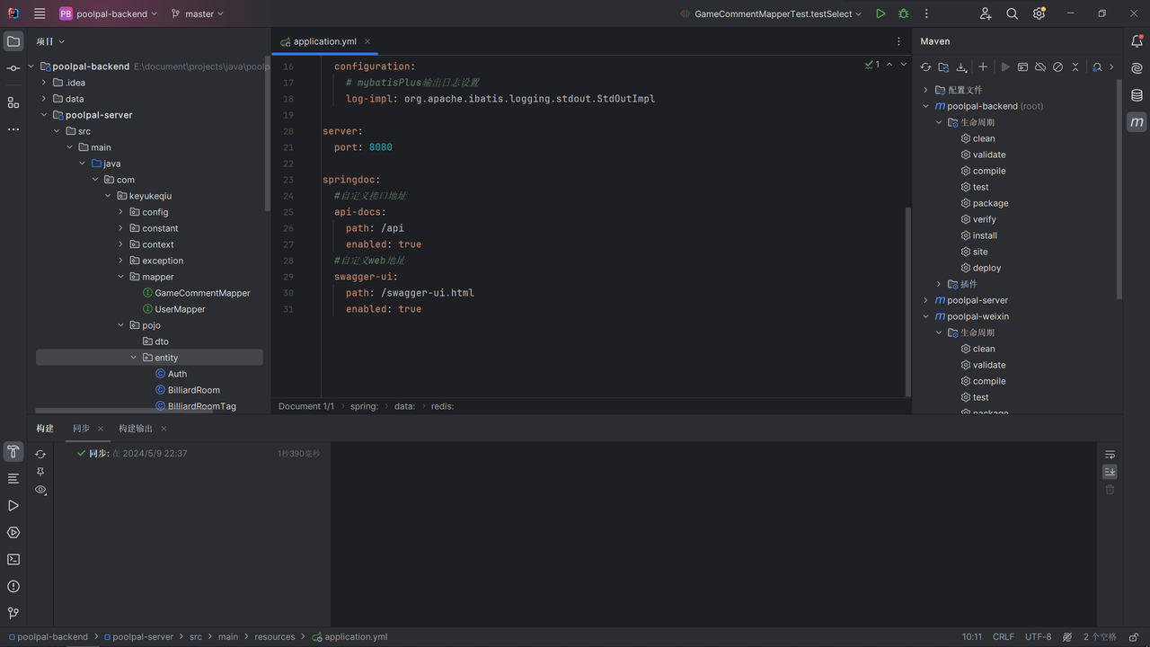This screenshot has width=1150, height=647.
Task: Switch to the 构建输出 tab
Action: [136, 429]
